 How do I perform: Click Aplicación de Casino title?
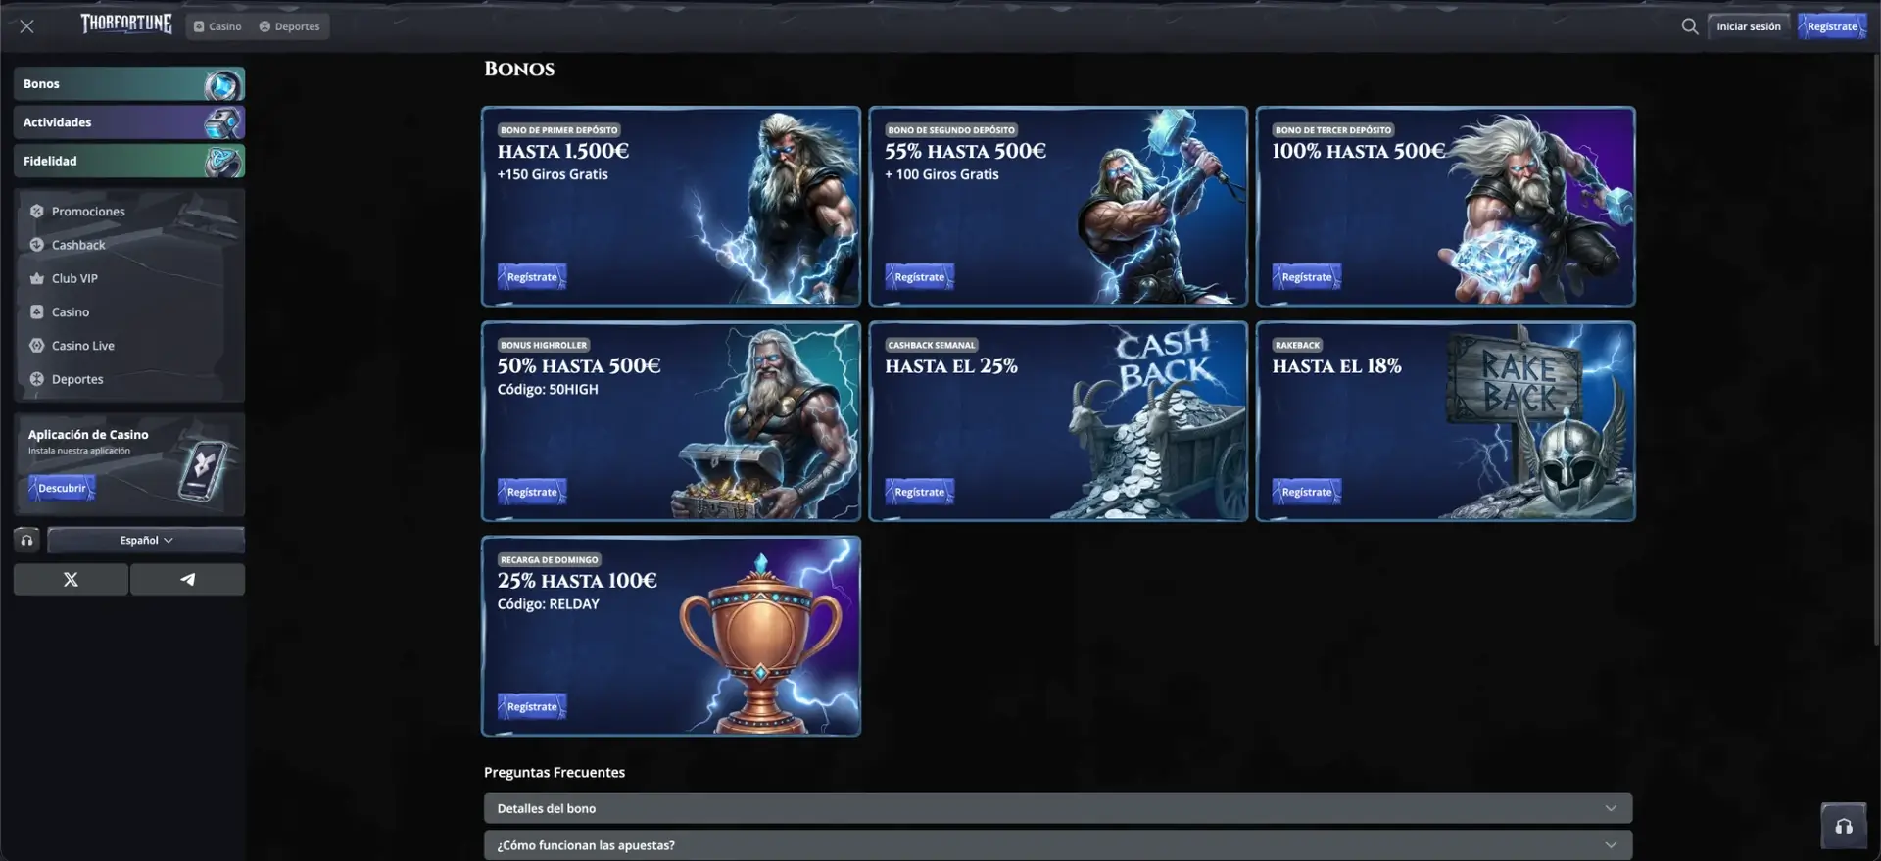pos(88,434)
